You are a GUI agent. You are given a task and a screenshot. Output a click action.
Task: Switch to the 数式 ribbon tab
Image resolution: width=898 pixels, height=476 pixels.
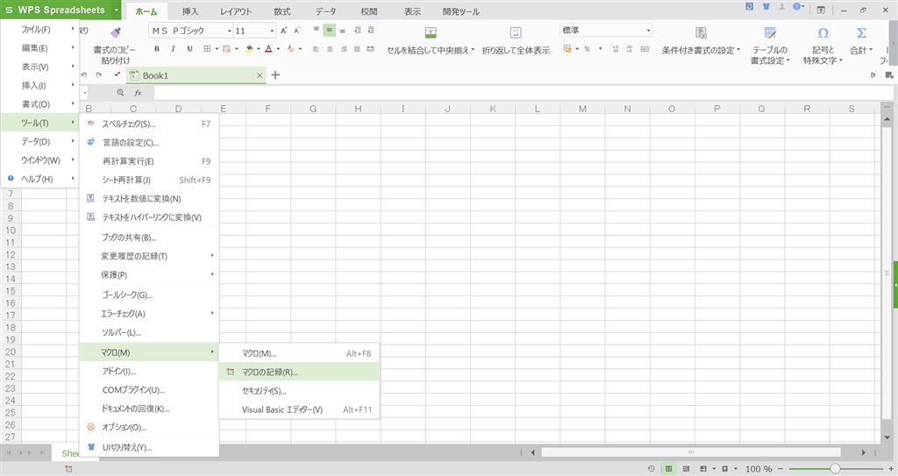point(282,11)
